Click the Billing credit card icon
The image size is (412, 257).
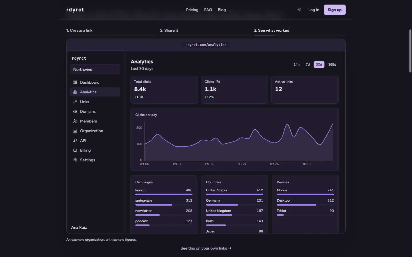[x=75, y=150]
